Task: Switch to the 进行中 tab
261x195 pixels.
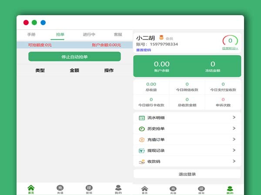Action: (89, 34)
